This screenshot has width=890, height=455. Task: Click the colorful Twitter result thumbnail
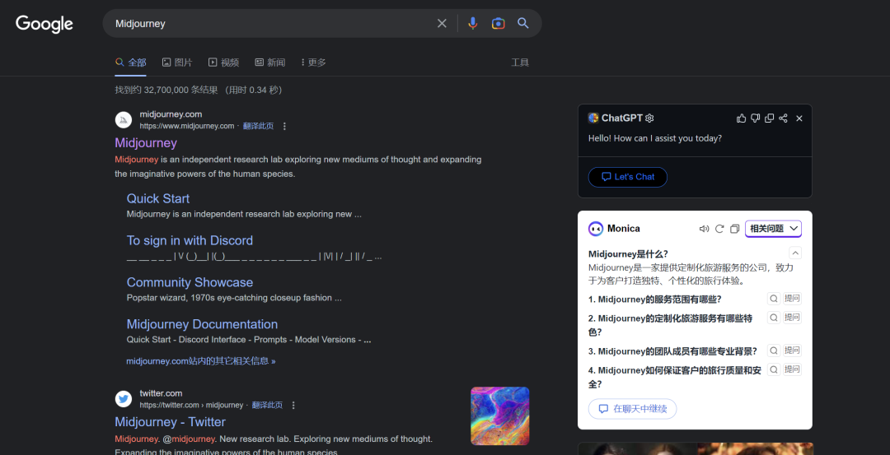click(499, 416)
